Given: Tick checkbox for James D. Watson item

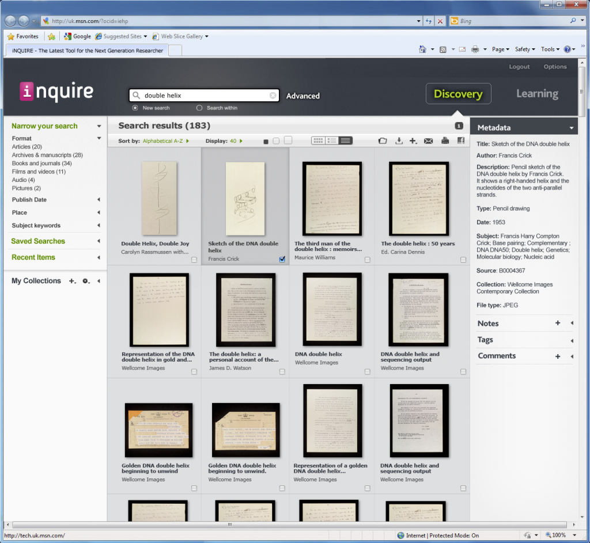Looking at the screenshot, I should [x=282, y=371].
